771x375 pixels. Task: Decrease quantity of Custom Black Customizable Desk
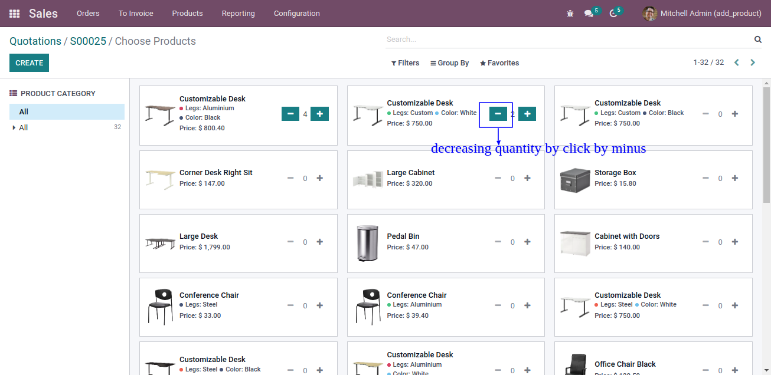click(705, 114)
